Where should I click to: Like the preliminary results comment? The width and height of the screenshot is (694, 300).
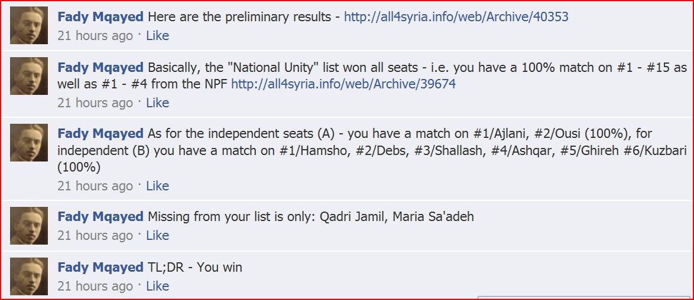point(157,36)
